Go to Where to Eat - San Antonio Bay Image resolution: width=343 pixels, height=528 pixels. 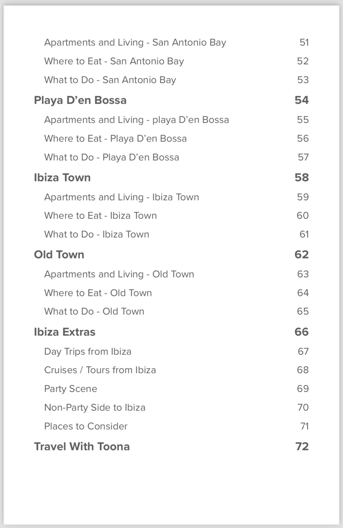pyautogui.click(x=114, y=61)
